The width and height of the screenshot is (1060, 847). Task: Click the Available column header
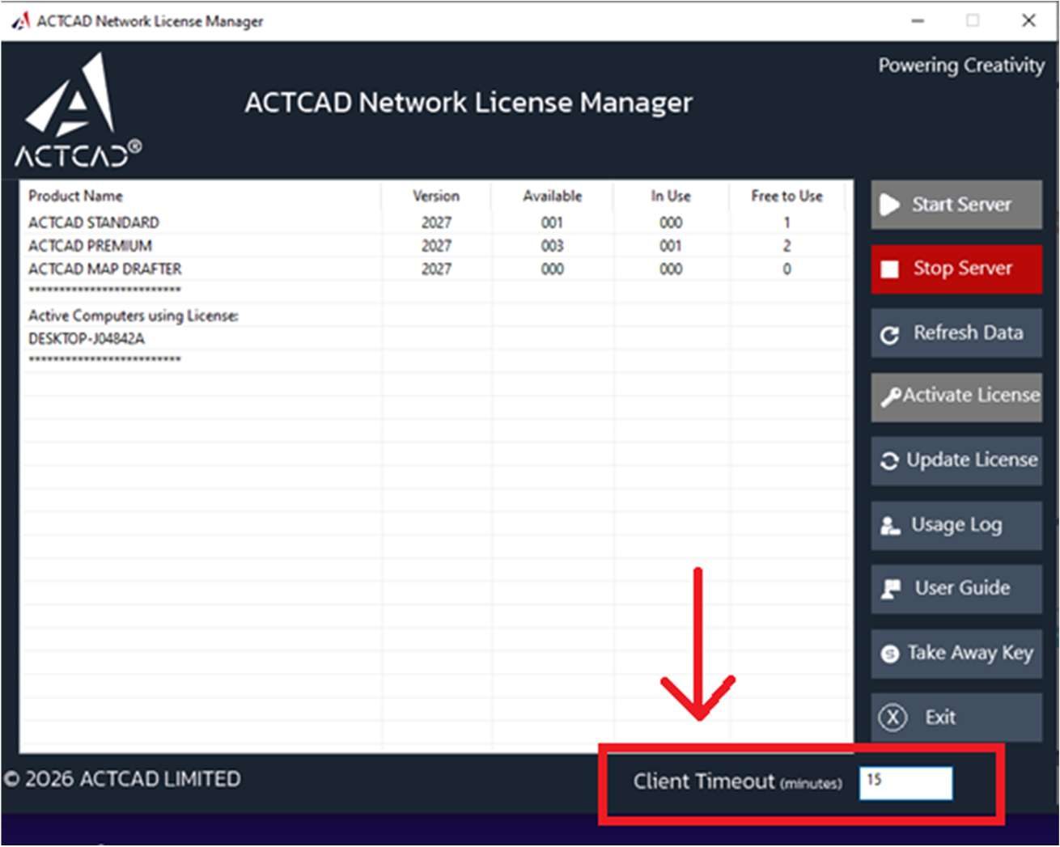552,196
